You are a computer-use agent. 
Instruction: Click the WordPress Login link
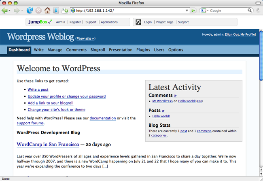tap(148, 22)
